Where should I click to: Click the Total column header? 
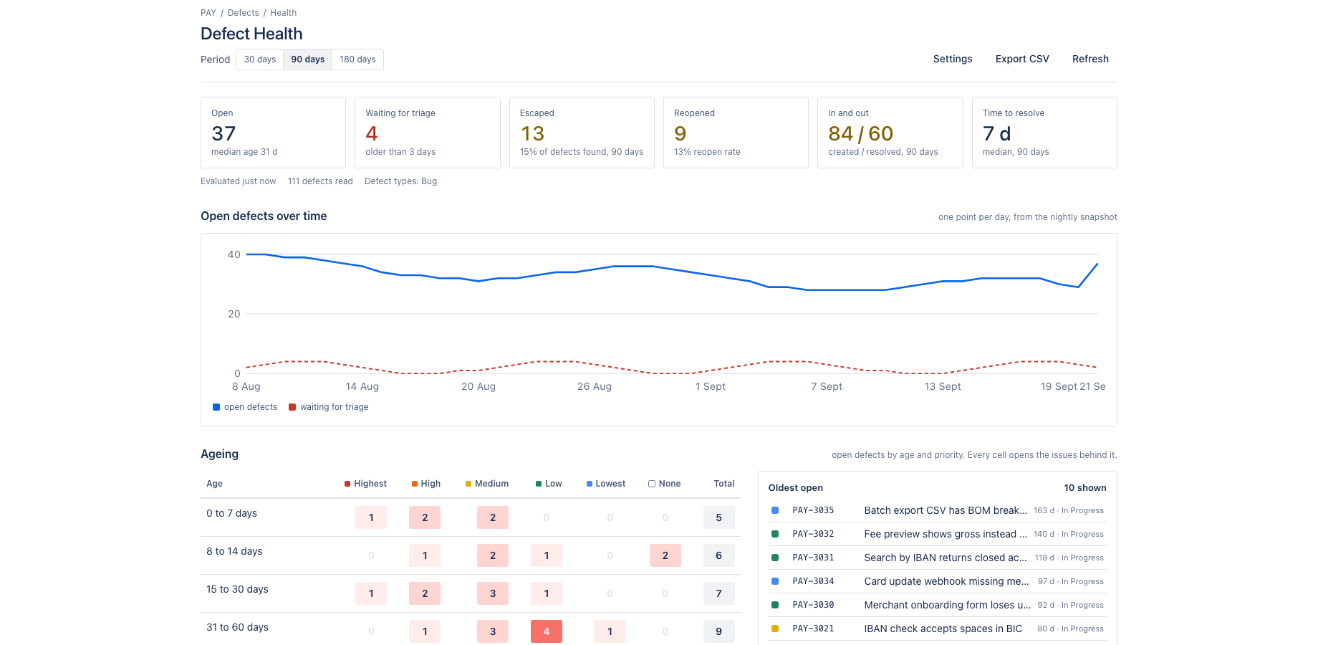(724, 484)
